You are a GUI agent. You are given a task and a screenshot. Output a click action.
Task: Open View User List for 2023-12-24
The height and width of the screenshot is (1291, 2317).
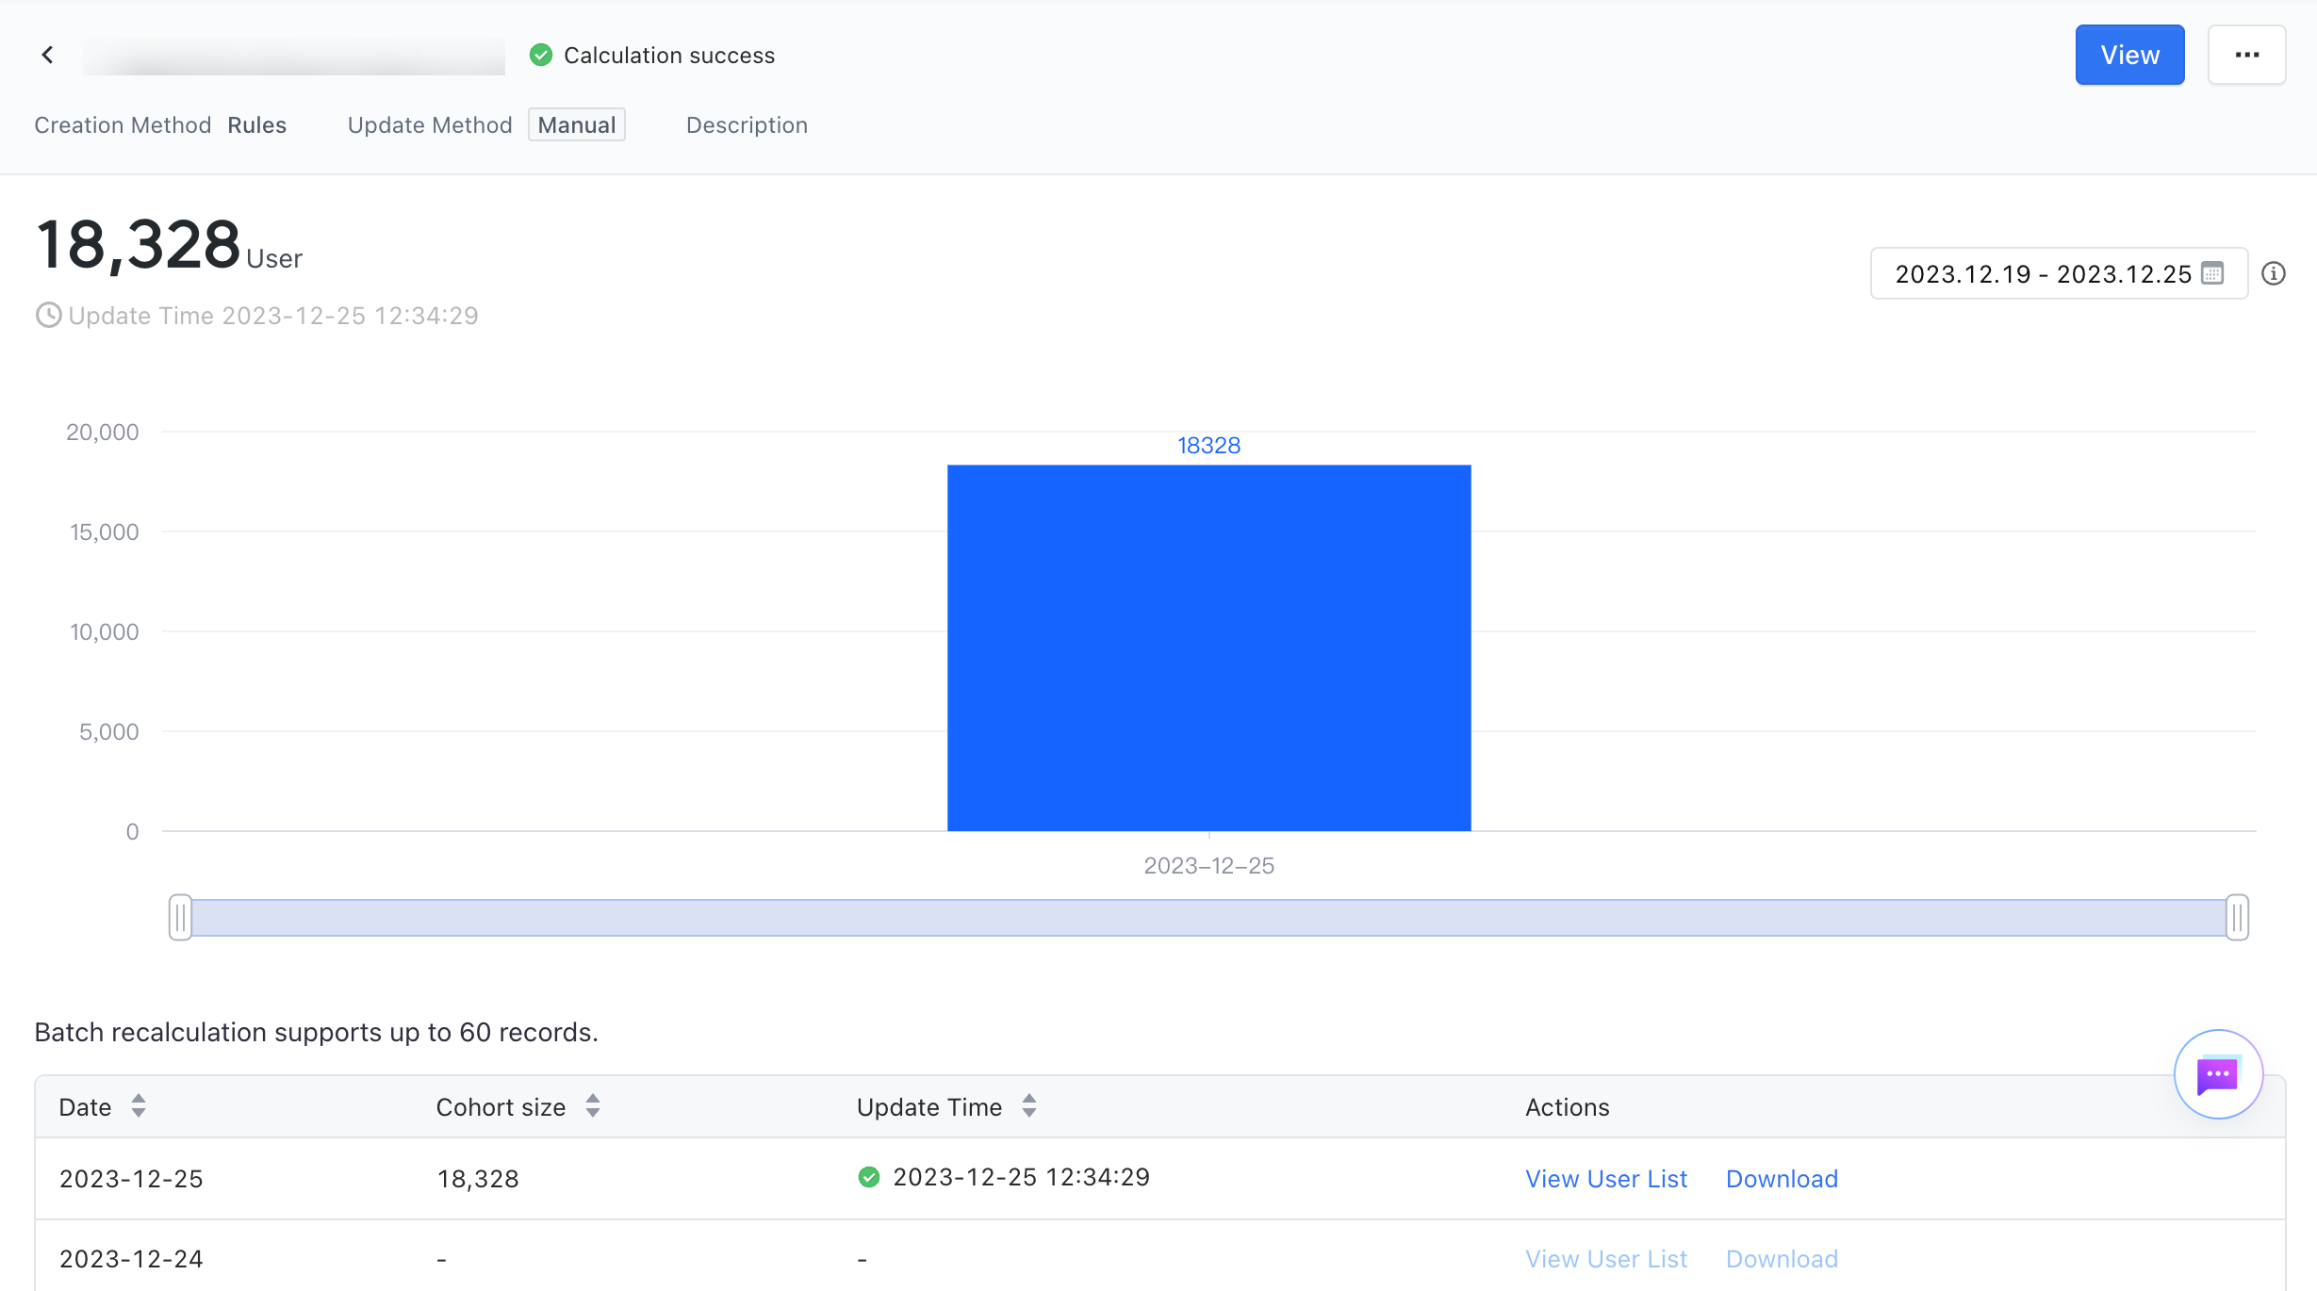[x=1606, y=1259]
